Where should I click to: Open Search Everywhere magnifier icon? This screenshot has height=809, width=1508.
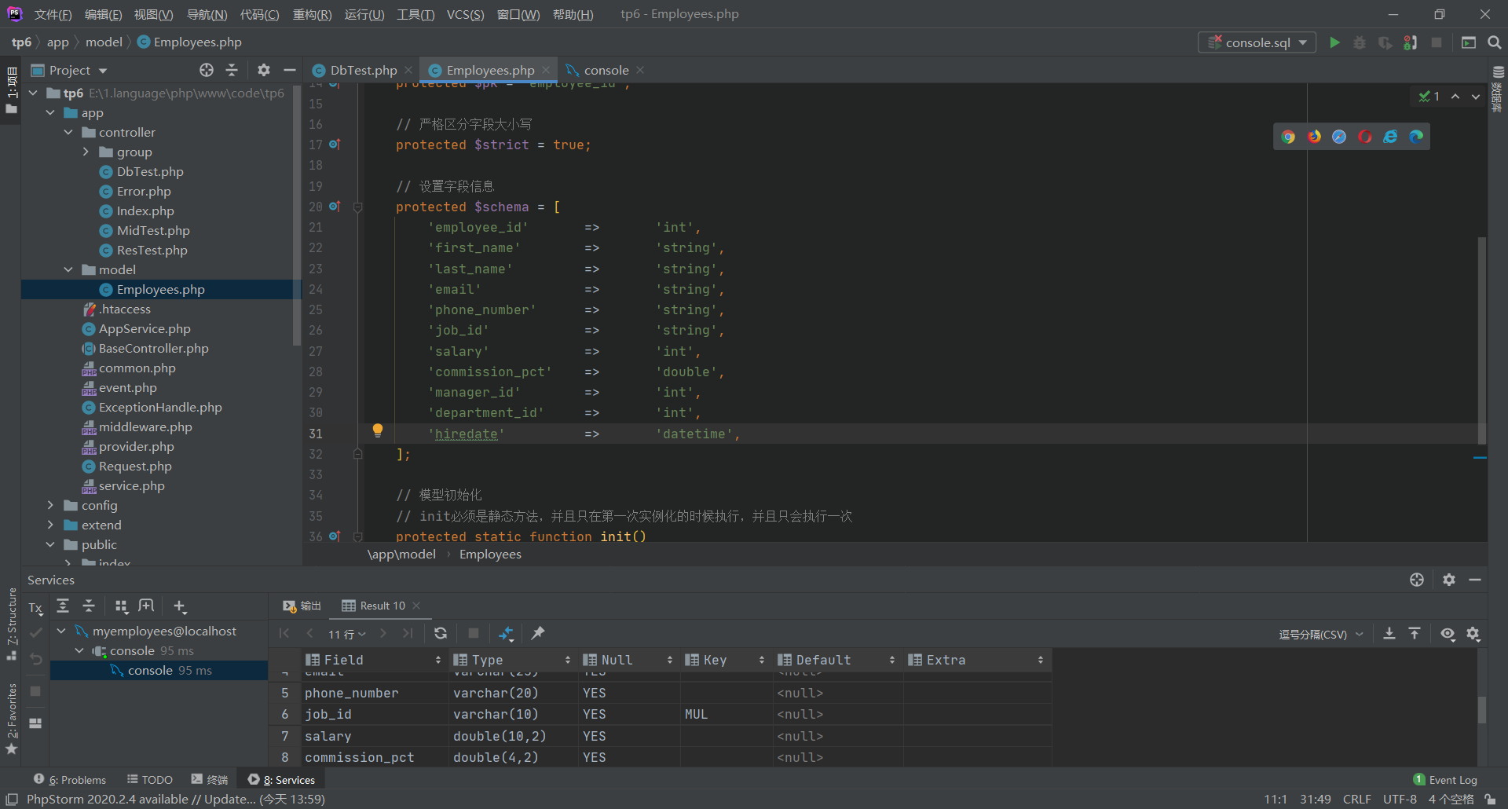1495,42
